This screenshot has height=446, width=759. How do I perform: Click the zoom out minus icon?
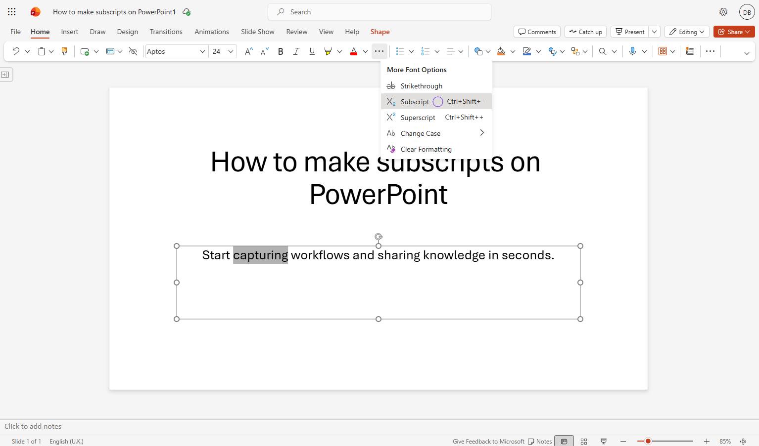coord(623,441)
